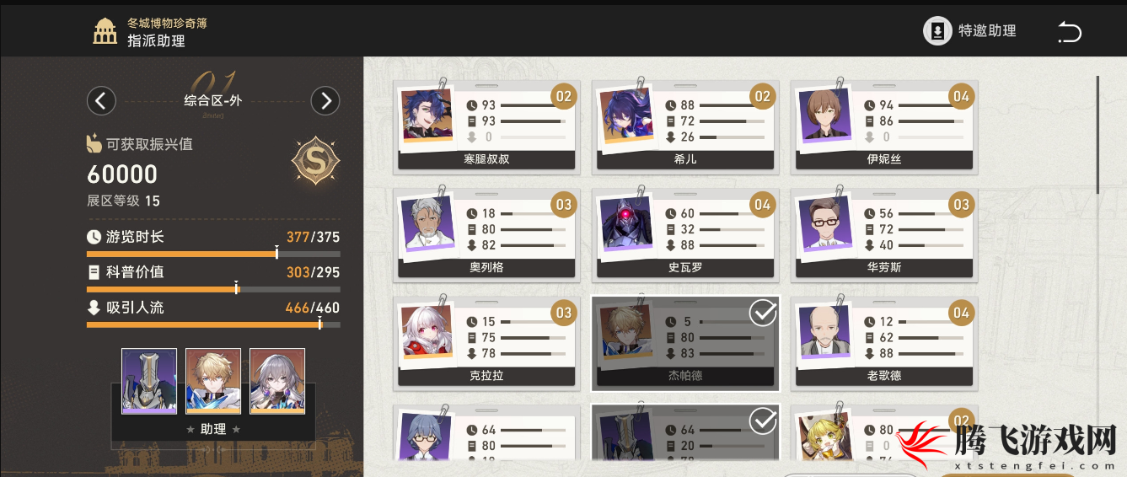Choose the 寒腿叔叔 assistant card
1127x477 pixels.
click(486, 126)
